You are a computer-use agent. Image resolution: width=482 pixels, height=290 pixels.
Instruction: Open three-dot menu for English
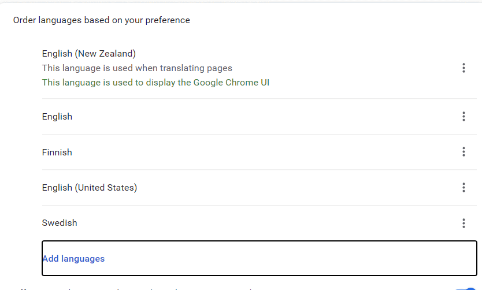coord(464,117)
